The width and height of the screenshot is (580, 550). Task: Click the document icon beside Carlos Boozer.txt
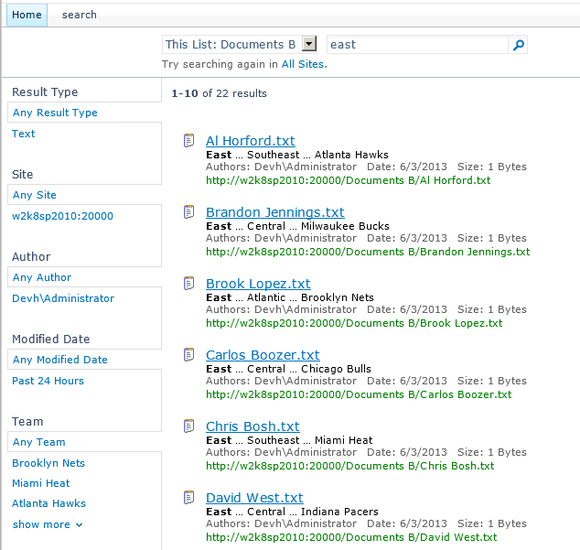[x=189, y=354]
